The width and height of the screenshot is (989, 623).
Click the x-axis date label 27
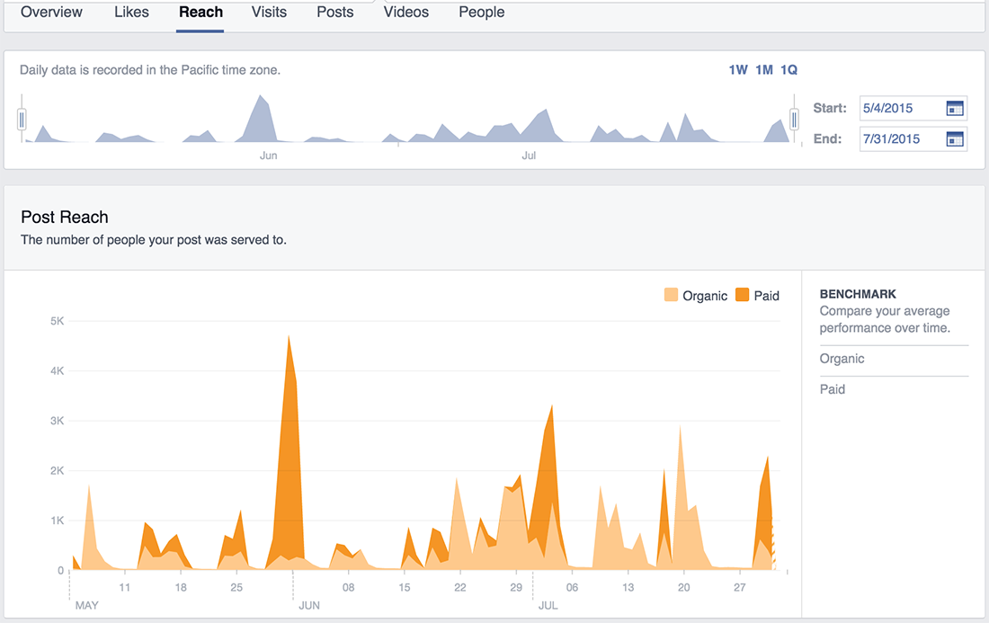740,587
